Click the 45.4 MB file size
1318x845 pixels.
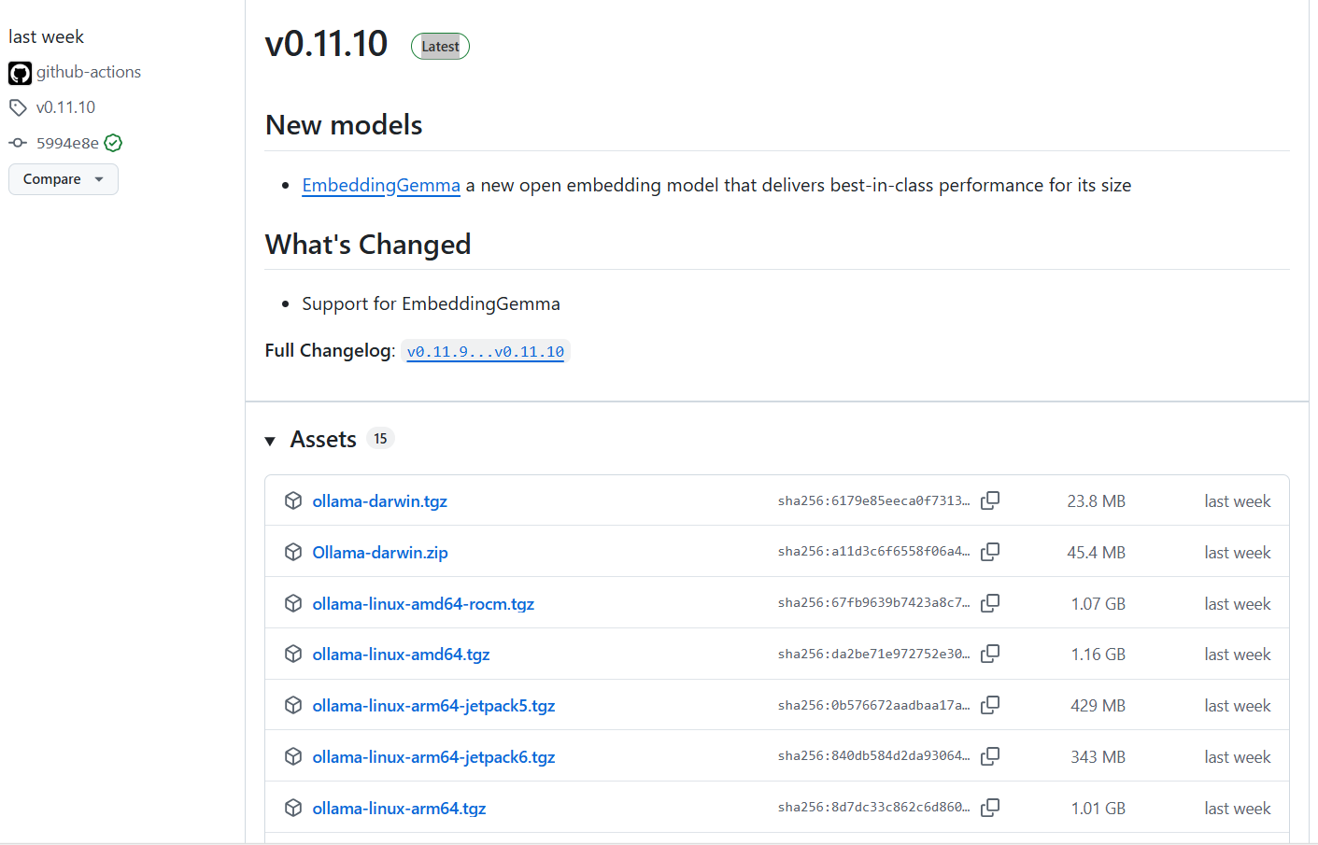[x=1096, y=553]
